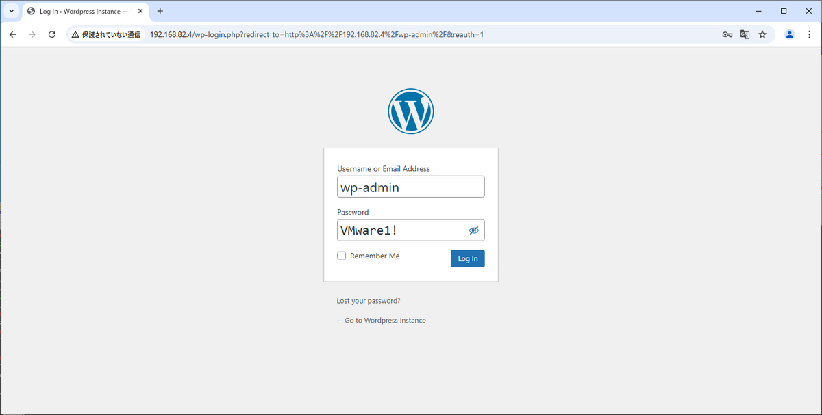Open the saved passwords key icon
The height and width of the screenshot is (415, 822).
[x=727, y=34]
